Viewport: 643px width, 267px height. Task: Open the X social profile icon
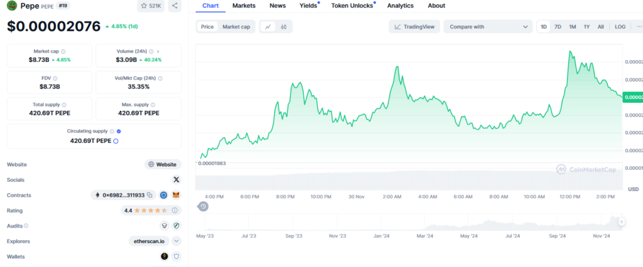176,180
